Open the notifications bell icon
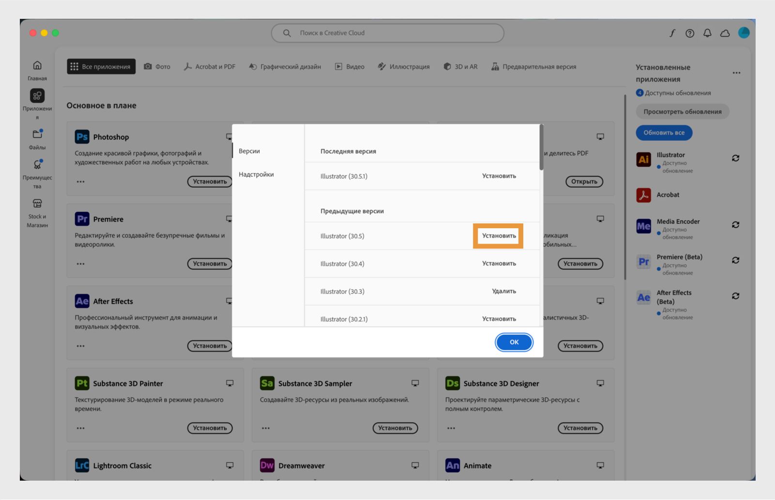 pyautogui.click(x=707, y=33)
